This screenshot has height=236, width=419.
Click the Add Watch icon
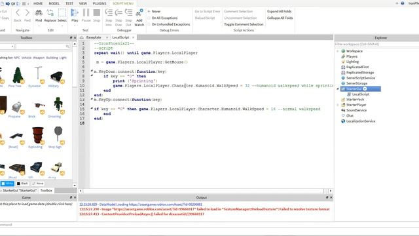(139, 12)
